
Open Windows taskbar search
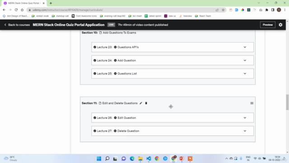[107, 158]
